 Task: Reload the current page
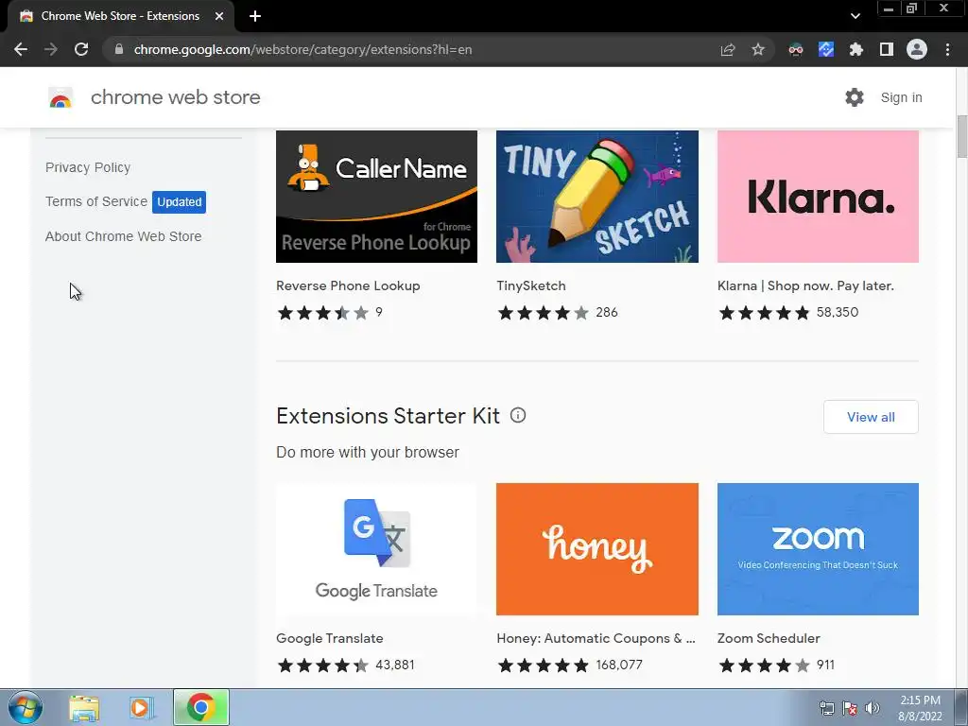pos(81,49)
